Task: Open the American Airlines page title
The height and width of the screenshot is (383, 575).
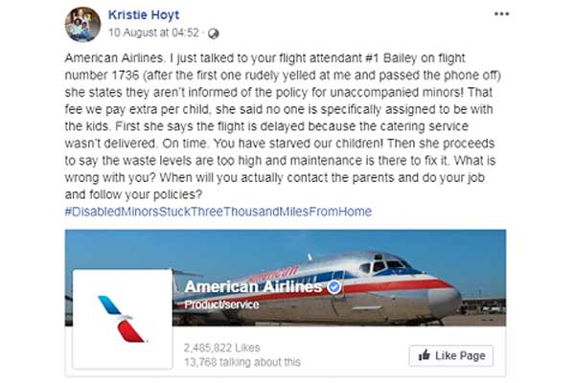Action: (x=253, y=286)
